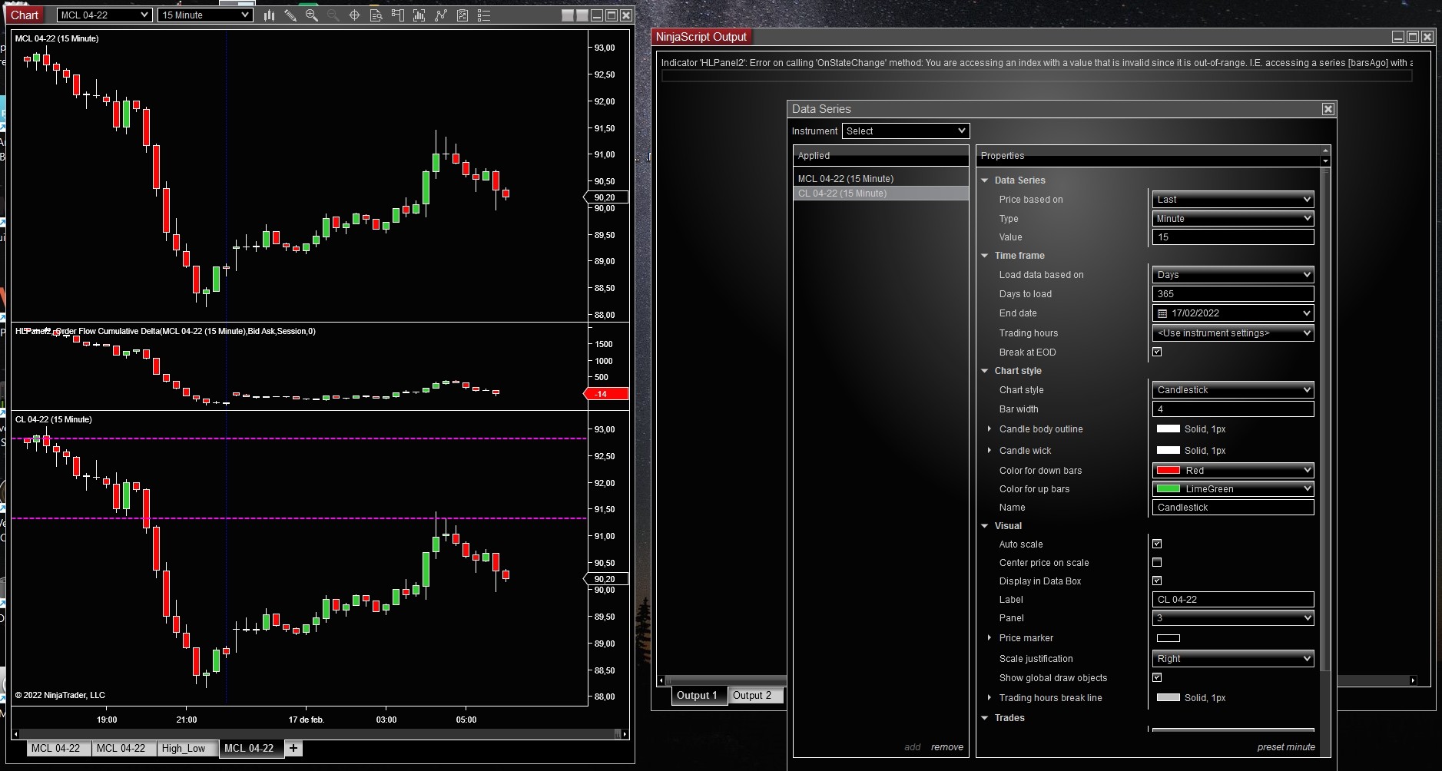Click the Label field containing CL 04-22
This screenshot has height=771, width=1442.
point(1233,600)
